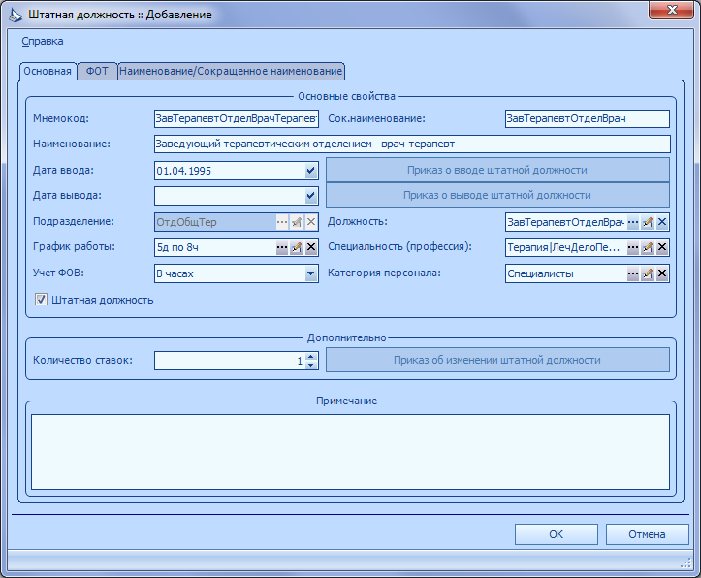The image size is (701, 578).
Task: Clear График работы with X icon
Action: click(x=311, y=247)
